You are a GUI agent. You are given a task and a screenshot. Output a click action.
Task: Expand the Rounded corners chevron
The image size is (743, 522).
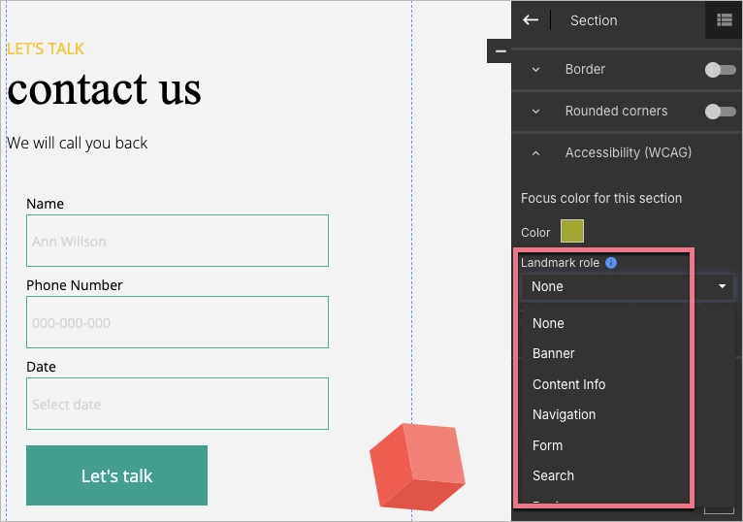[535, 112]
